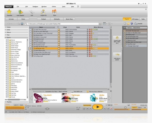Switch to the Playlist tab
Screen dimensions: 152x123
pos(127,19)
